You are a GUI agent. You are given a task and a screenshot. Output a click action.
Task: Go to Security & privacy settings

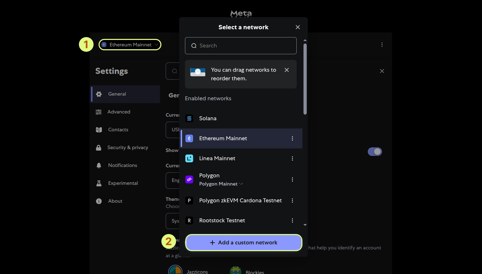[127, 147]
